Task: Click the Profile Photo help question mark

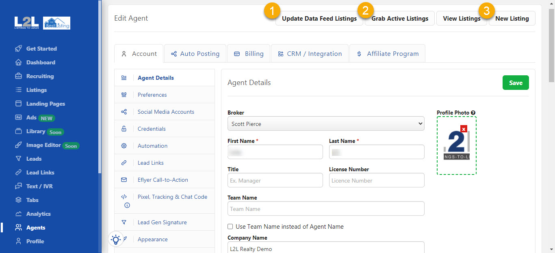Action: pyautogui.click(x=473, y=113)
